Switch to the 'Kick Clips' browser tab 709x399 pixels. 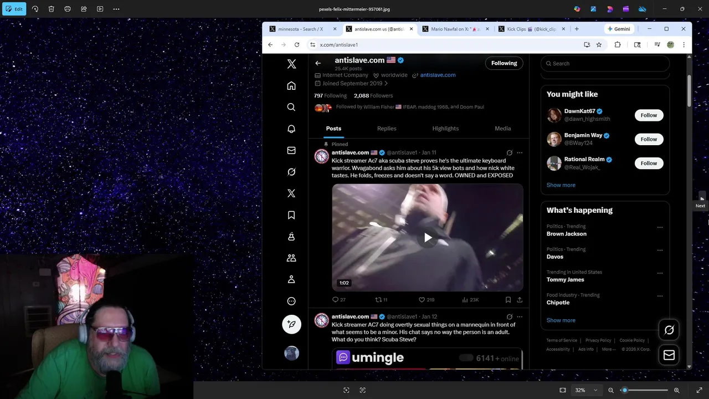[x=532, y=29]
